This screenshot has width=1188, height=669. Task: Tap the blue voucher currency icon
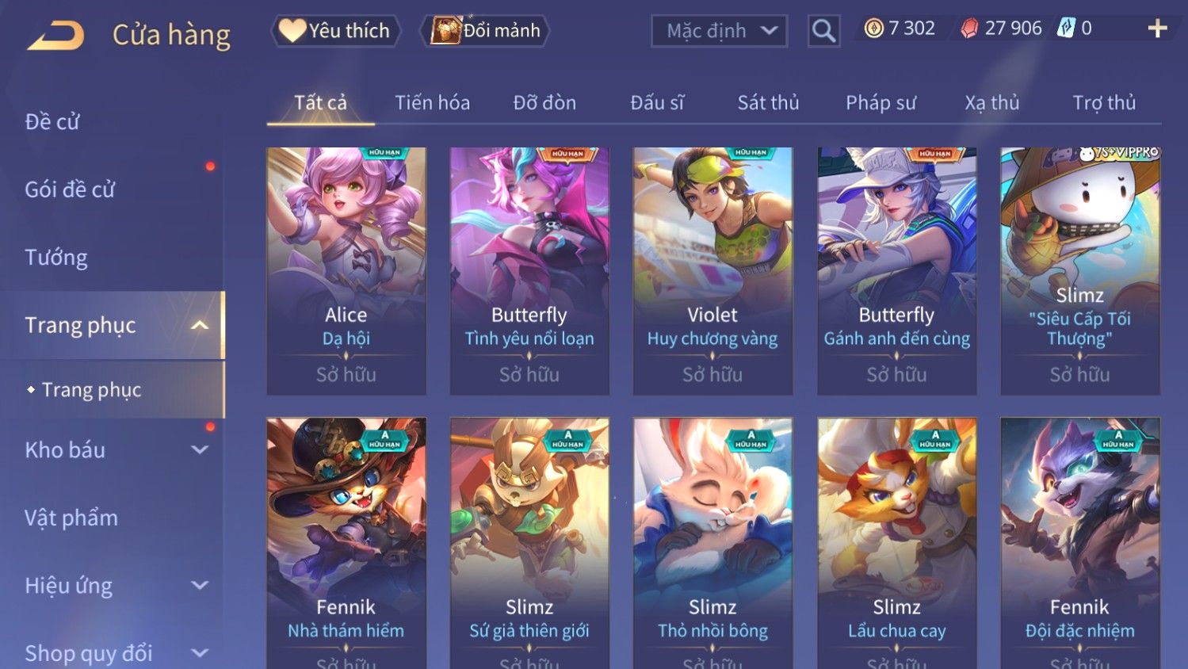pyautogui.click(x=1066, y=29)
